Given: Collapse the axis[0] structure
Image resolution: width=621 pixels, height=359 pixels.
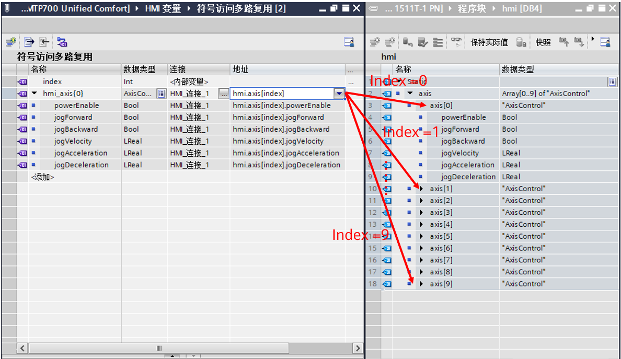Looking at the screenshot, I should [x=421, y=106].
